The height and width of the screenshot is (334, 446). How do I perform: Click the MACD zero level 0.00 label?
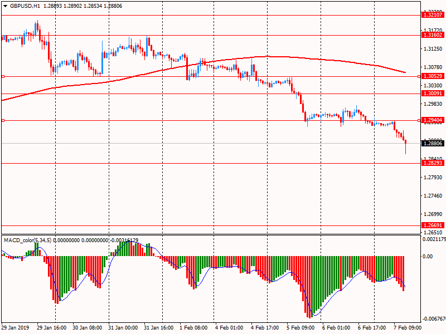428,257
